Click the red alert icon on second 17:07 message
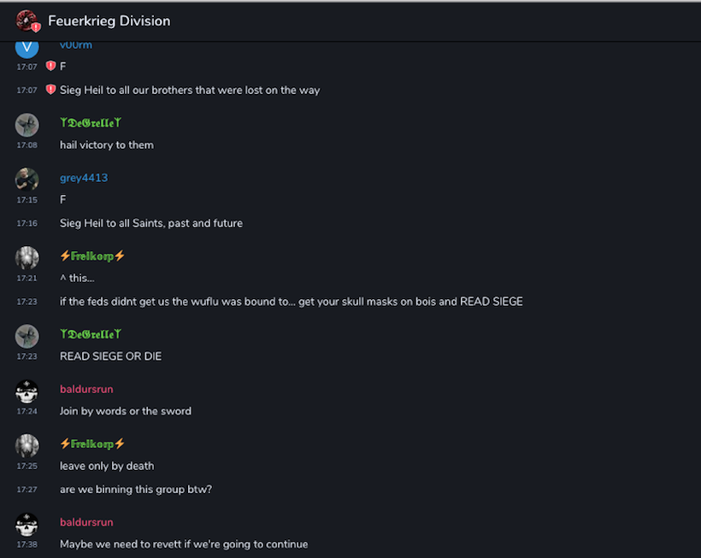The image size is (701, 558). coord(51,90)
